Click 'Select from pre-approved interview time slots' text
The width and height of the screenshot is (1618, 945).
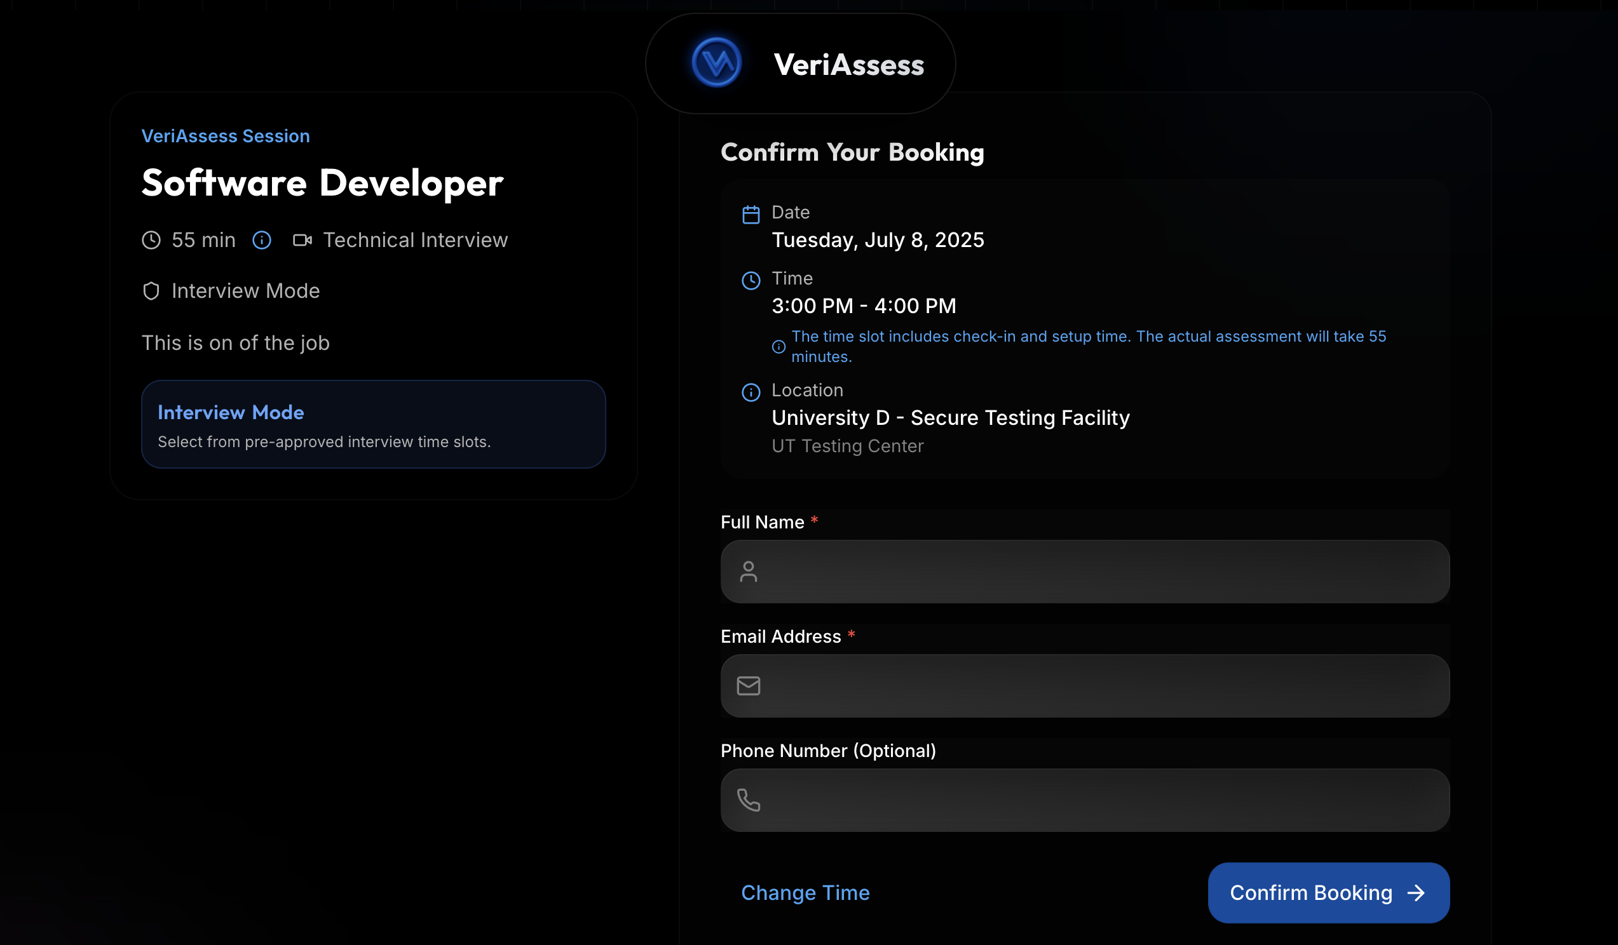point(324,442)
